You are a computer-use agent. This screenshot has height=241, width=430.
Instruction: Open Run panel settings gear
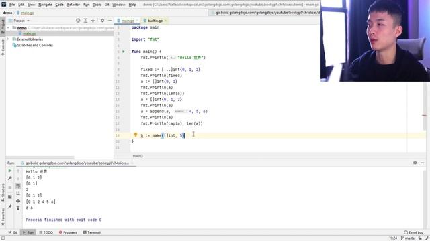(415, 163)
